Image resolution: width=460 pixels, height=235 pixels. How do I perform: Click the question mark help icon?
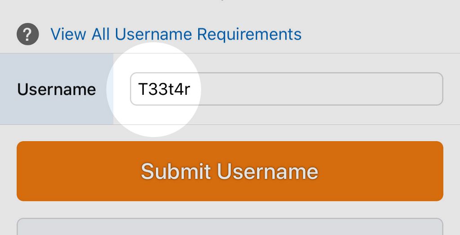[28, 34]
